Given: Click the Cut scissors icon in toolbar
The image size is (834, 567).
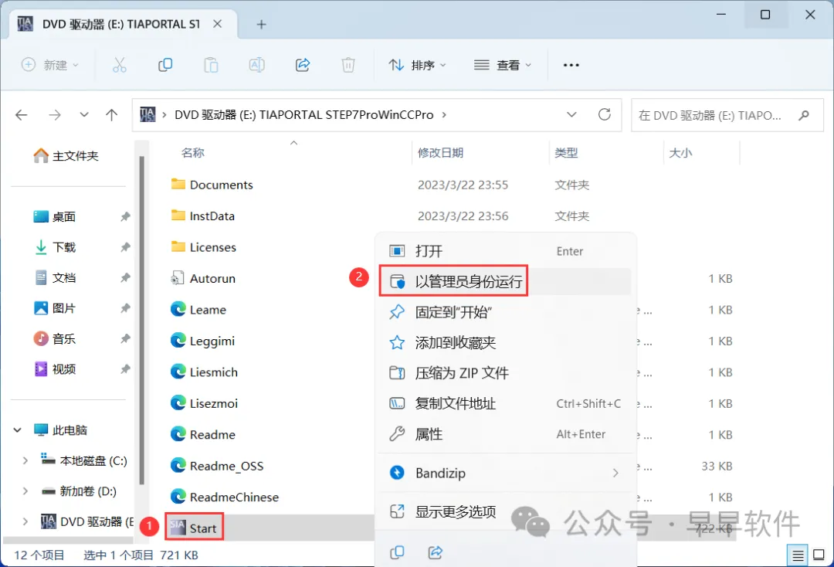Looking at the screenshot, I should [120, 65].
